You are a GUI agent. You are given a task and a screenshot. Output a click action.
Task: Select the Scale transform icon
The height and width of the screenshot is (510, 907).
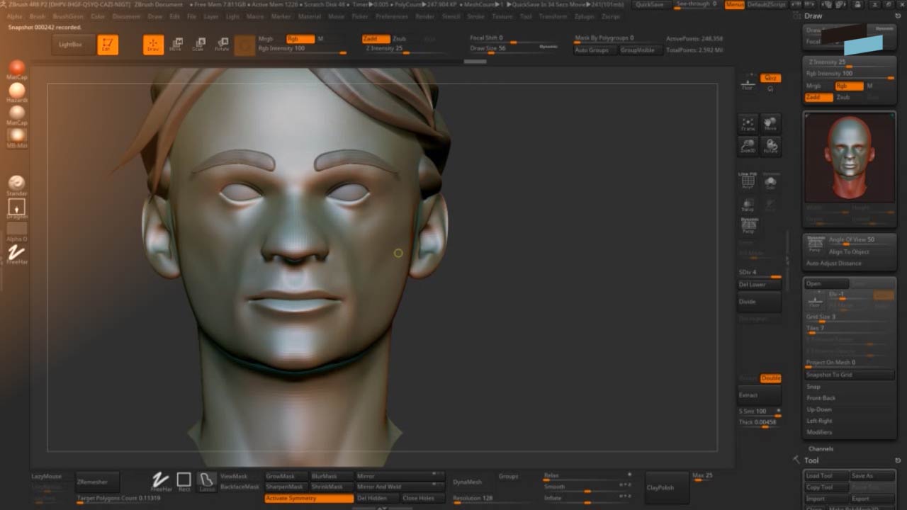coord(199,45)
